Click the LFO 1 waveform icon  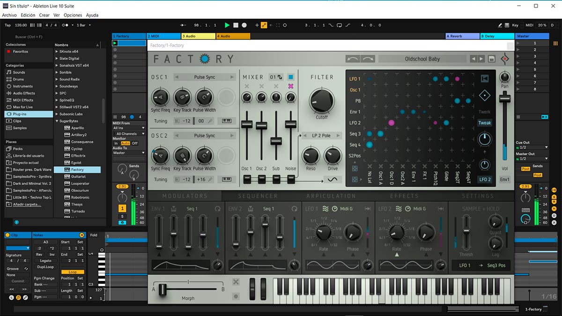point(325,209)
